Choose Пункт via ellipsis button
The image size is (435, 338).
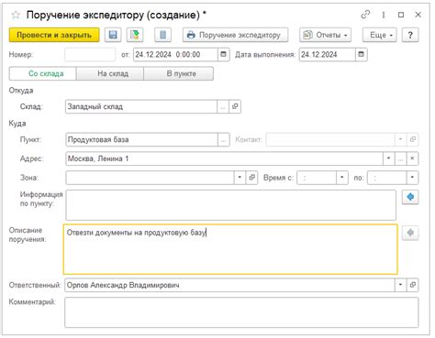224,140
